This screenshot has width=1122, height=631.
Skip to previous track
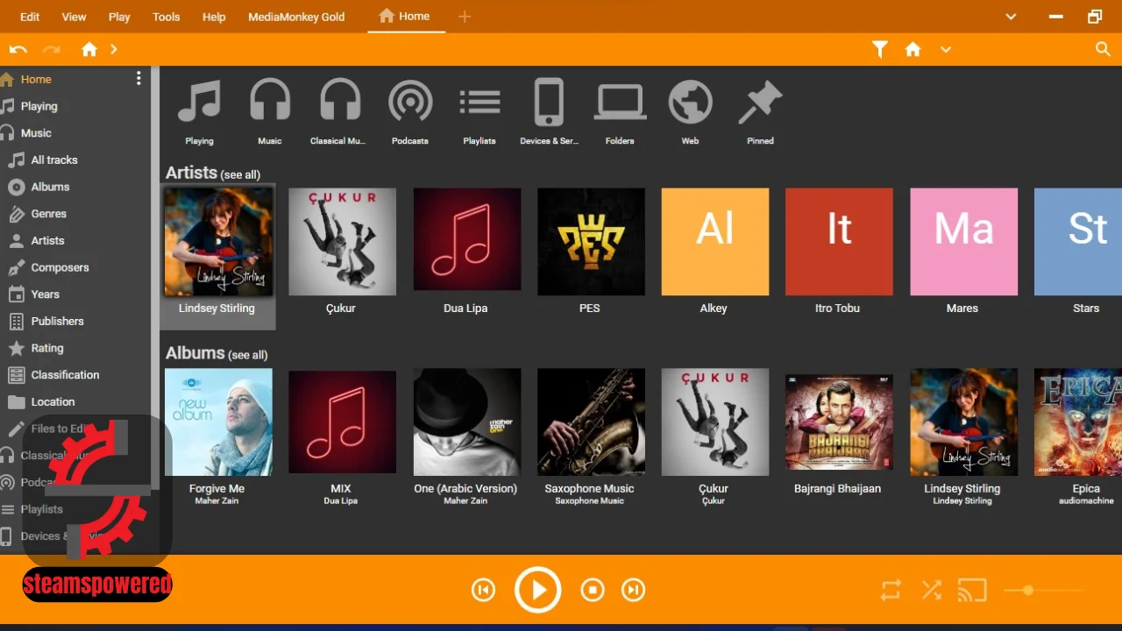tap(483, 591)
